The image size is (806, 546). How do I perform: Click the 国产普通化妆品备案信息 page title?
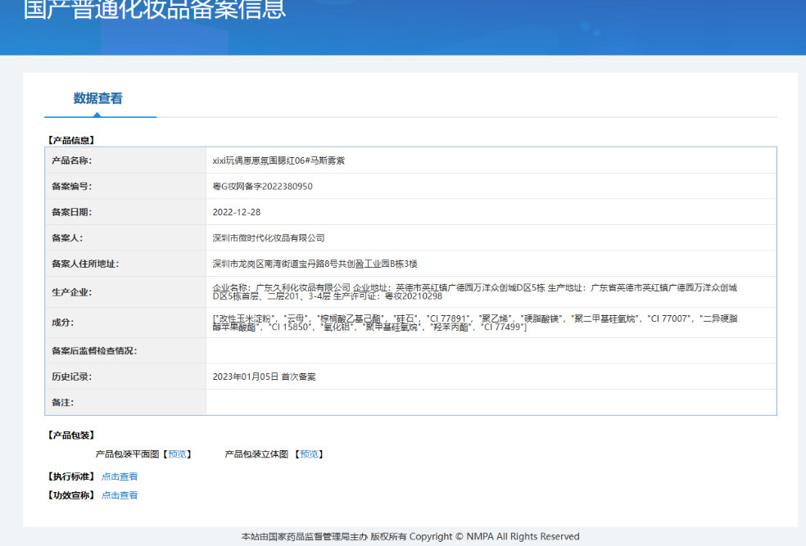pos(154,9)
